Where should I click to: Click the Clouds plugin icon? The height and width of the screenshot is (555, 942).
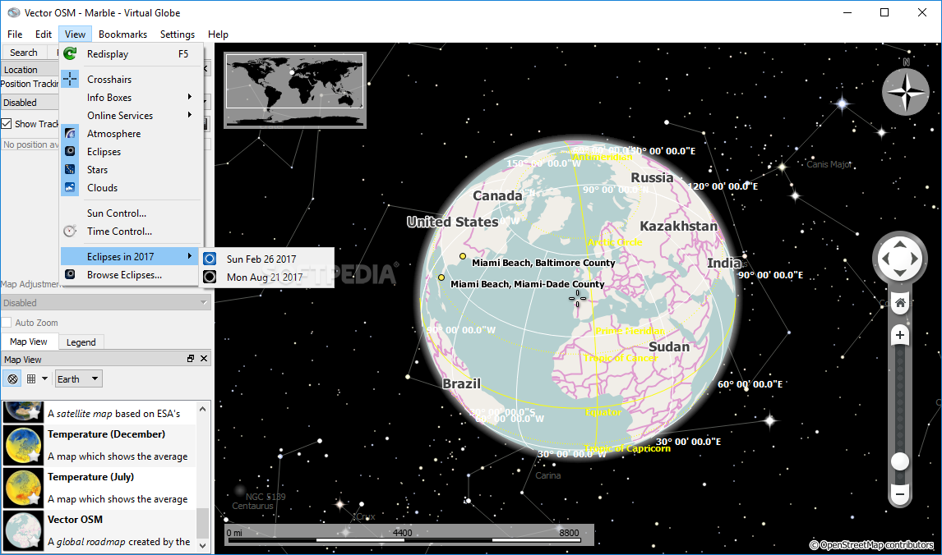[x=71, y=187]
